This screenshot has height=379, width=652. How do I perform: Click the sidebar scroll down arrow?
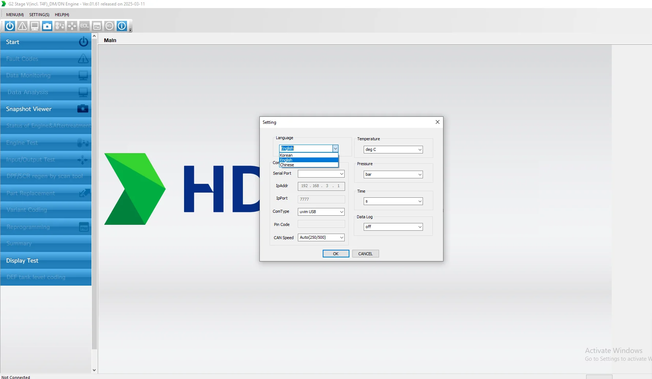94,370
